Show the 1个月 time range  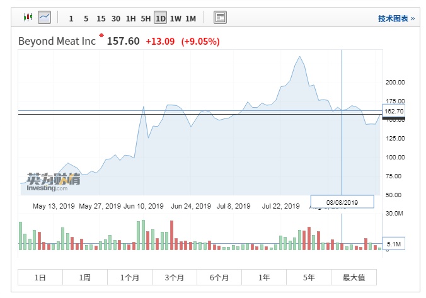click(129, 277)
